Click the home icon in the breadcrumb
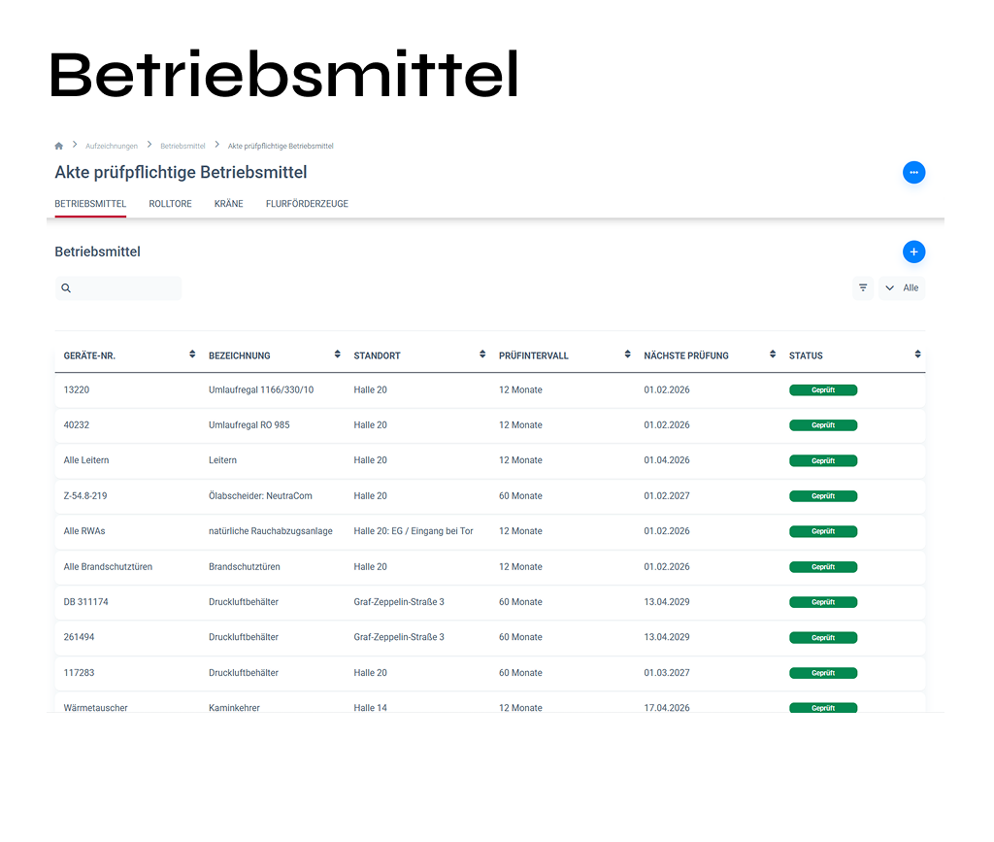Viewport: 994px width, 842px height. 58,145
